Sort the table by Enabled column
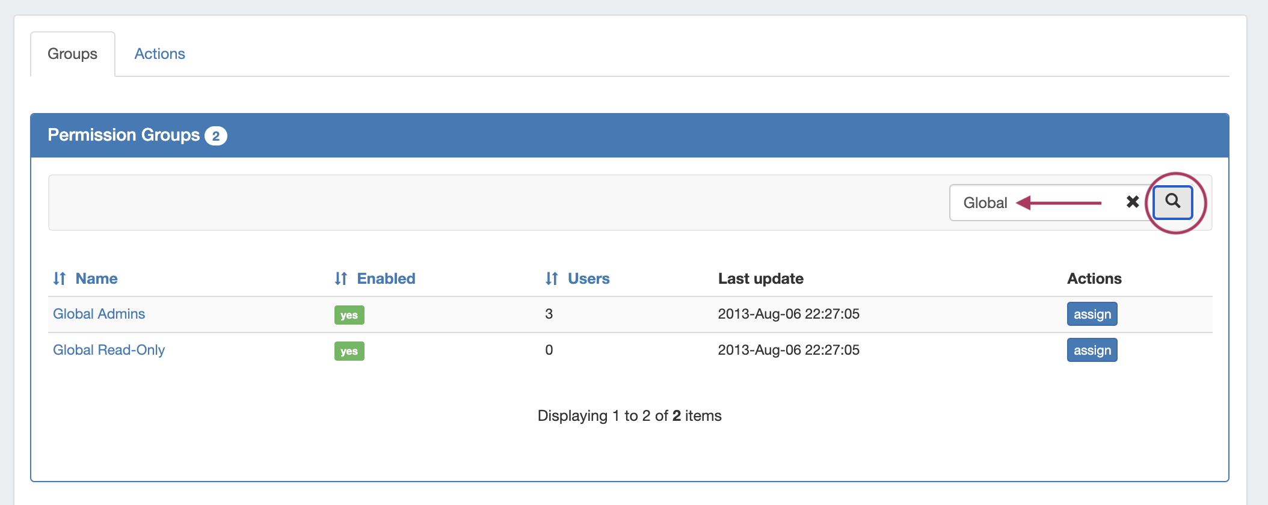This screenshot has height=505, width=1268. click(x=386, y=278)
